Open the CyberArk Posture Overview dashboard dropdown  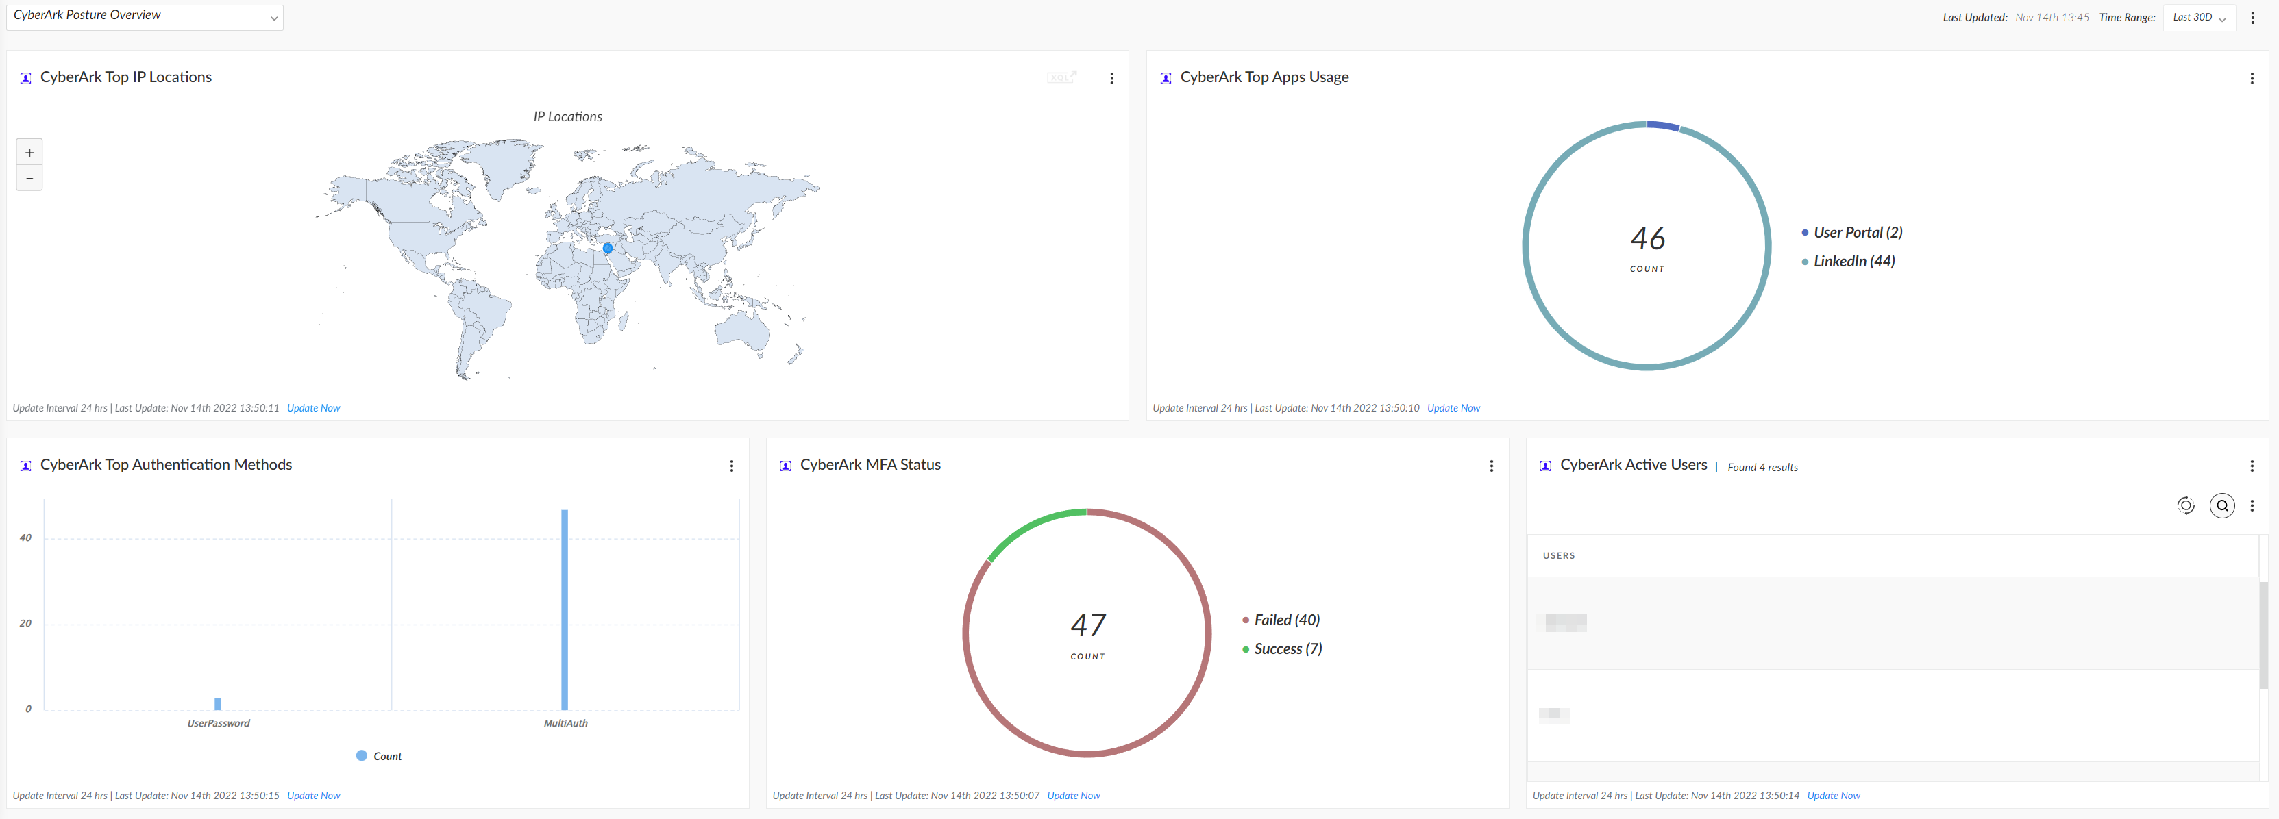click(x=144, y=17)
